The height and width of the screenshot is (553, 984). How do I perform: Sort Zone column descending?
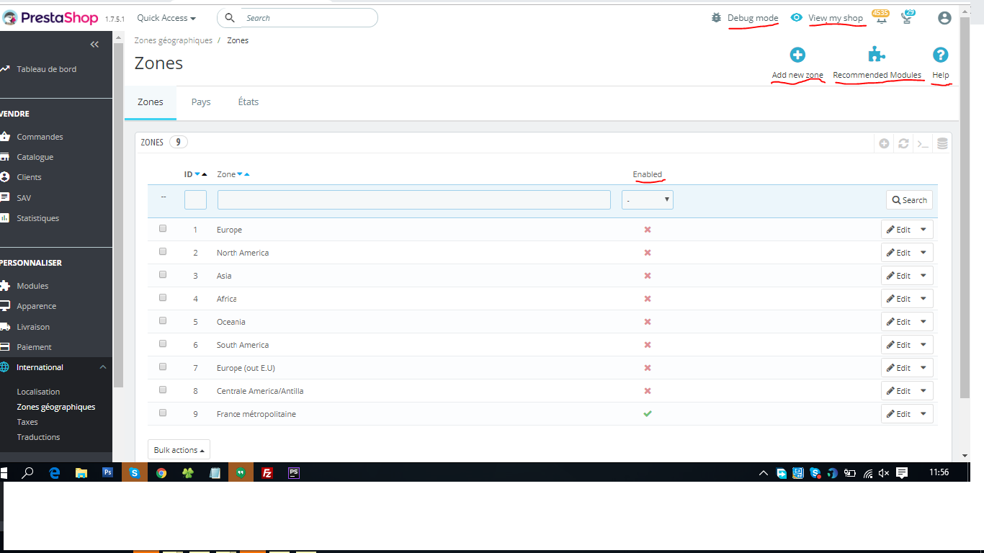click(x=240, y=174)
